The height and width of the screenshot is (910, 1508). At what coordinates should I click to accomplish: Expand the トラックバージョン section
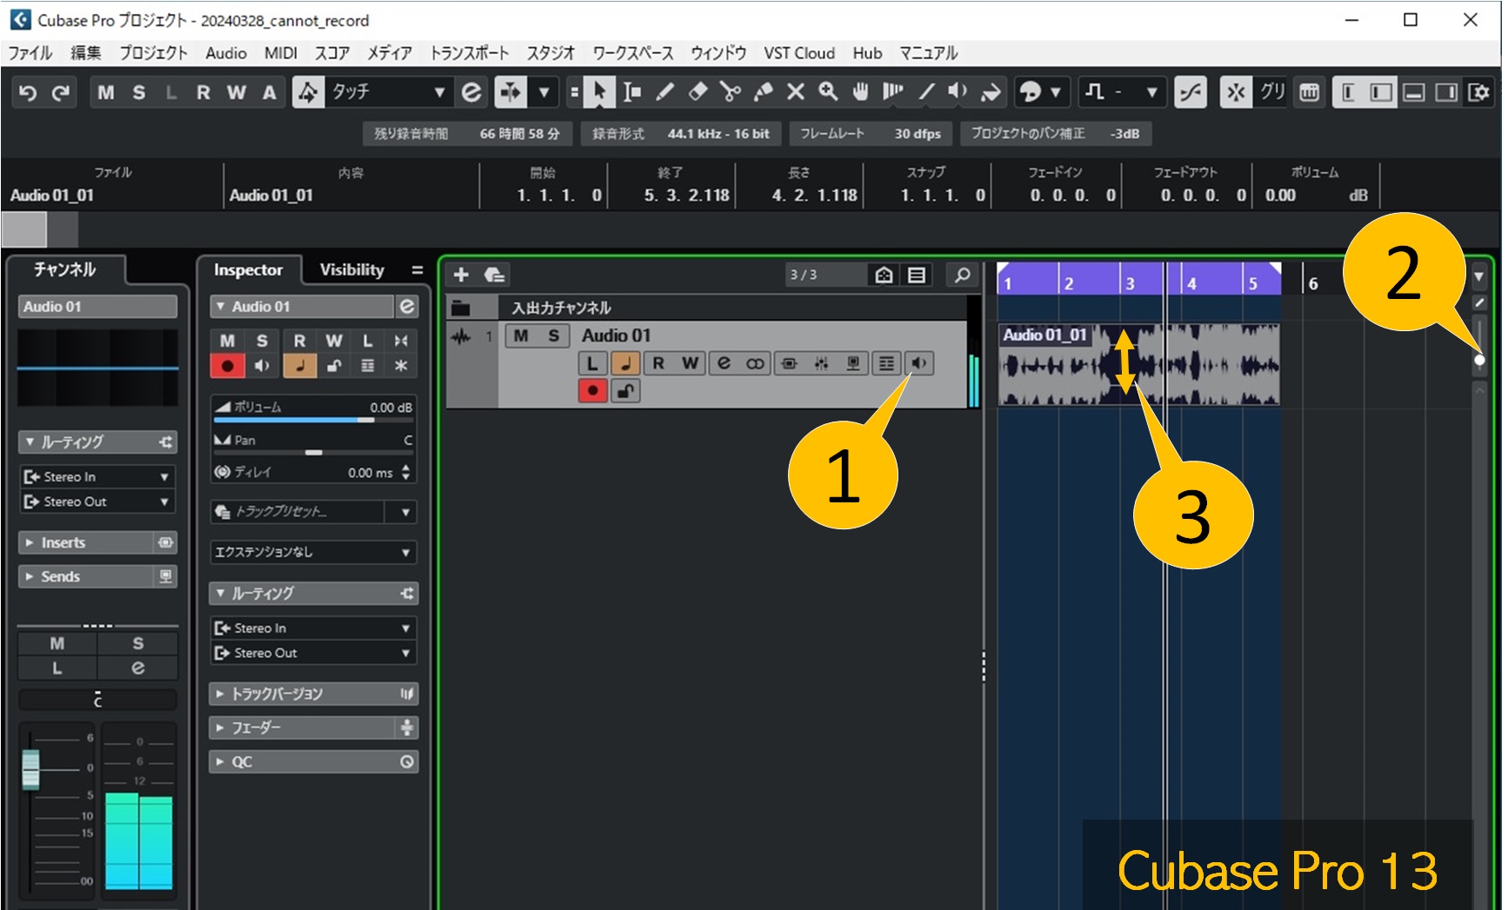[313, 694]
